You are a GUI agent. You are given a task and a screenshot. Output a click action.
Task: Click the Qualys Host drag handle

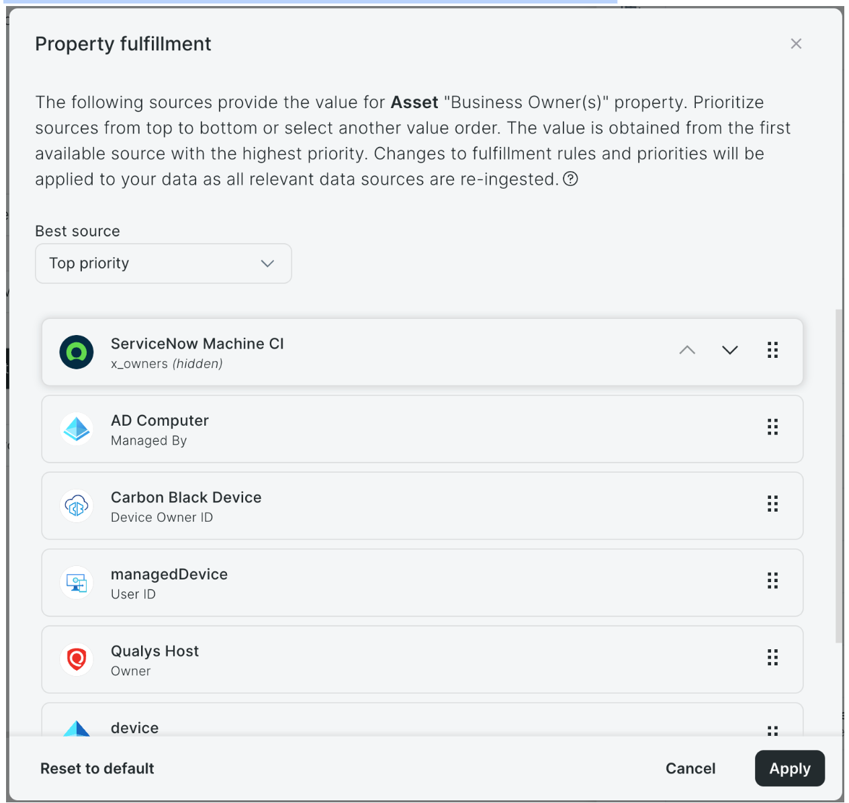[x=772, y=657]
